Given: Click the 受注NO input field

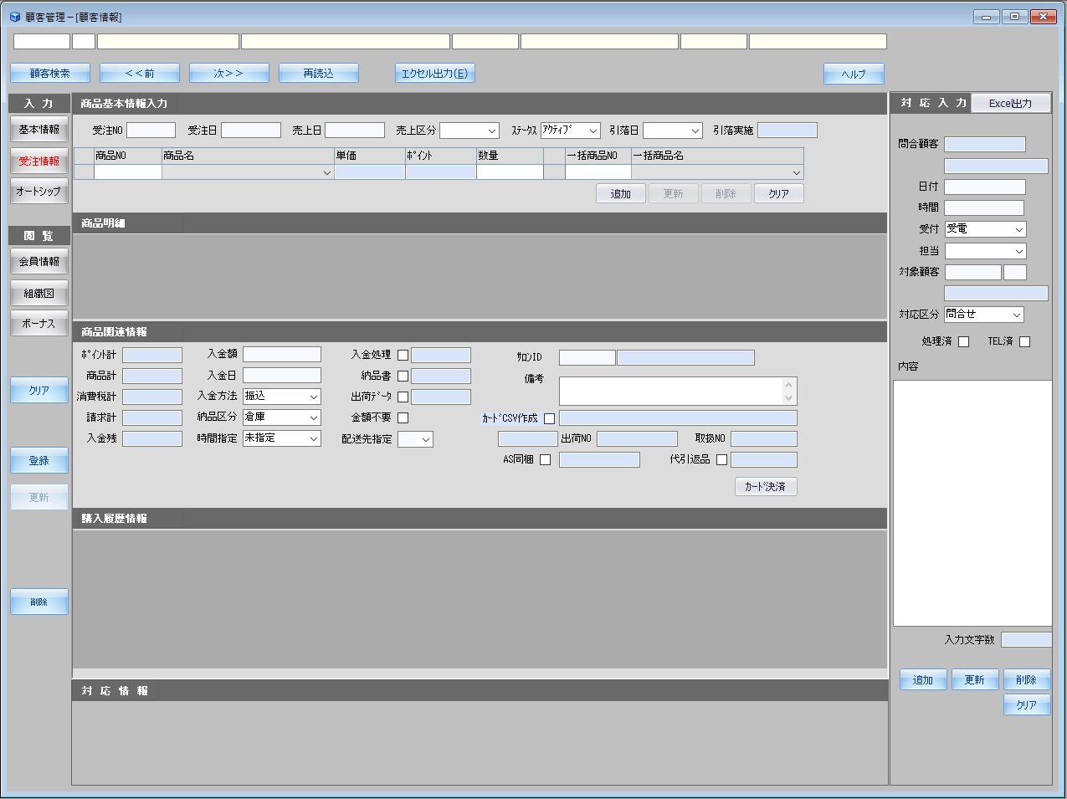Looking at the screenshot, I should coord(151,131).
